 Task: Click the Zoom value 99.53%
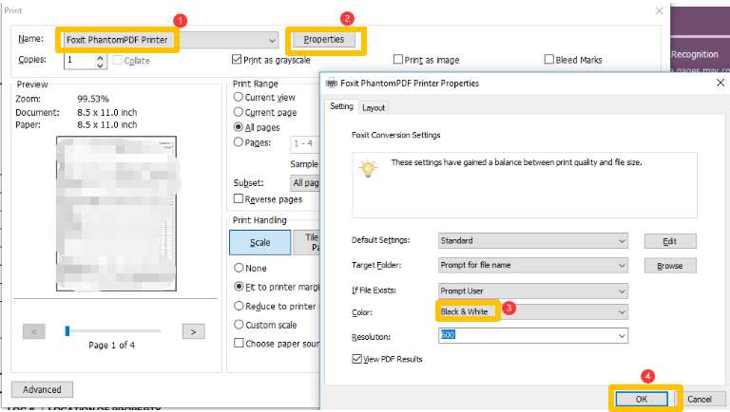(93, 99)
